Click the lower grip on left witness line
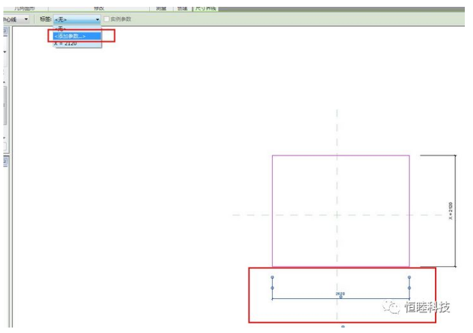 click(273, 288)
